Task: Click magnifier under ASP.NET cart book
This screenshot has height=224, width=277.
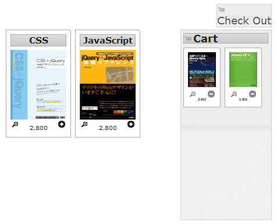Action: tap(193, 94)
